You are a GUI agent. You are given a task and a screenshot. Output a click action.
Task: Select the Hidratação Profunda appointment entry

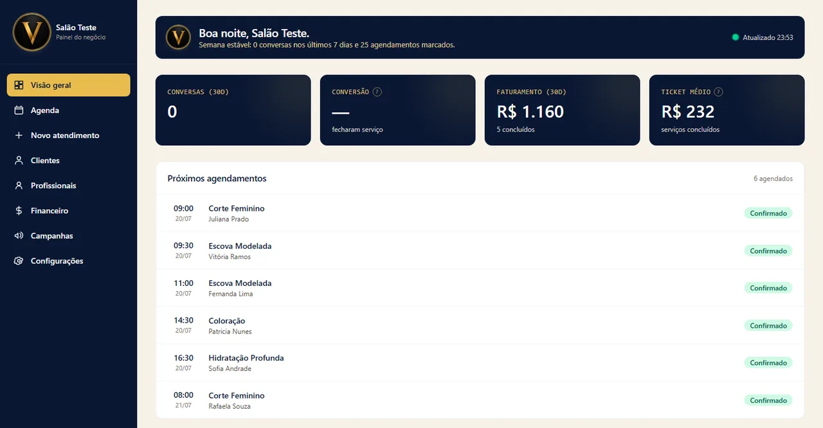pos(480,362)
